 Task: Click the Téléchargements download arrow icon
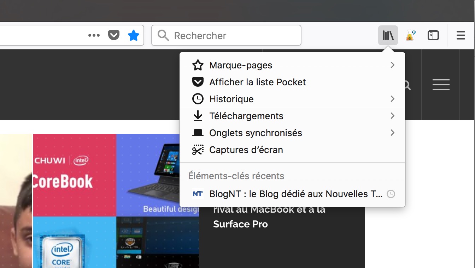coord(198,116)
